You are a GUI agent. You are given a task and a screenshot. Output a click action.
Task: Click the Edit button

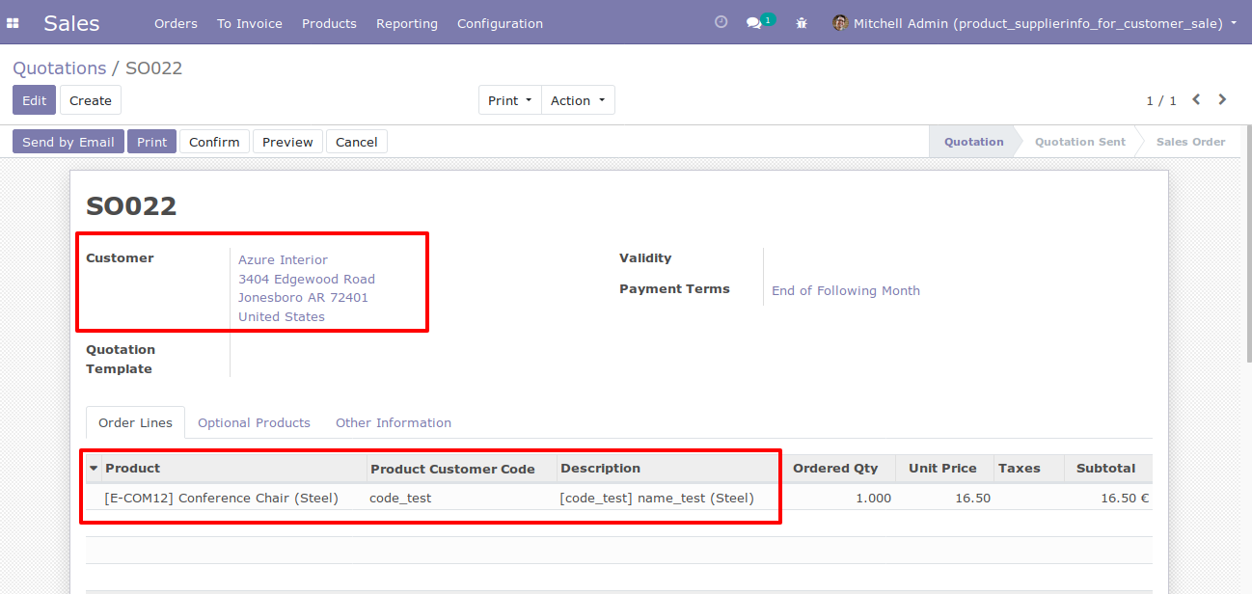(x=34, y=99)
